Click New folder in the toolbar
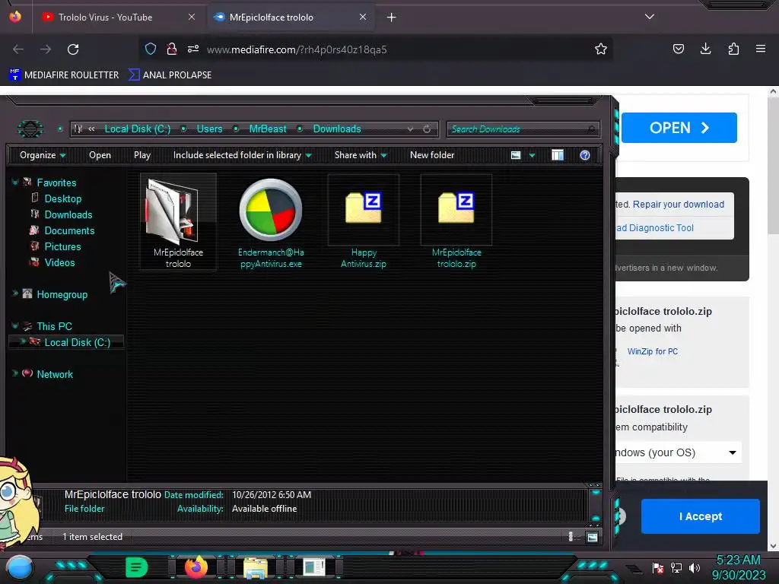 pyautogui.click(x=432, y=155)
